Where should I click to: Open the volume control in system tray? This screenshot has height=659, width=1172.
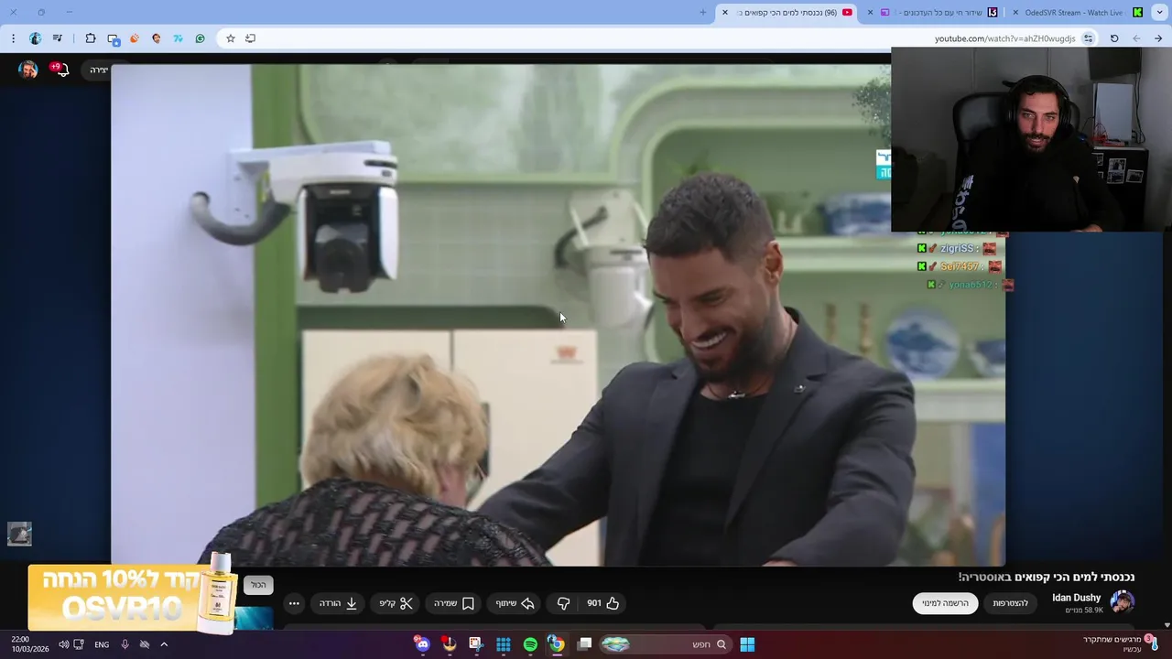(63, 644)
